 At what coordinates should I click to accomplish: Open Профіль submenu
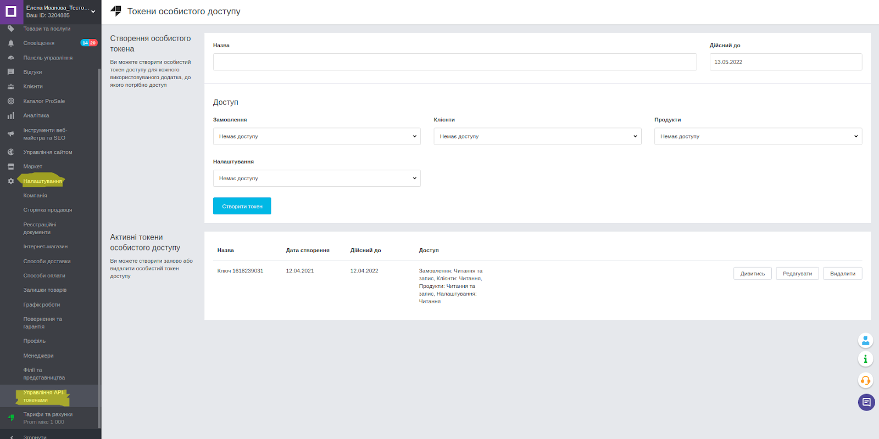pos(35,341)
